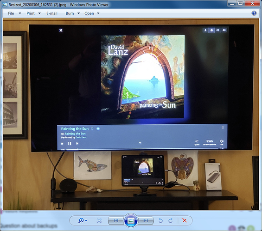Click the Actual Size fit button

tap(99, 221)
